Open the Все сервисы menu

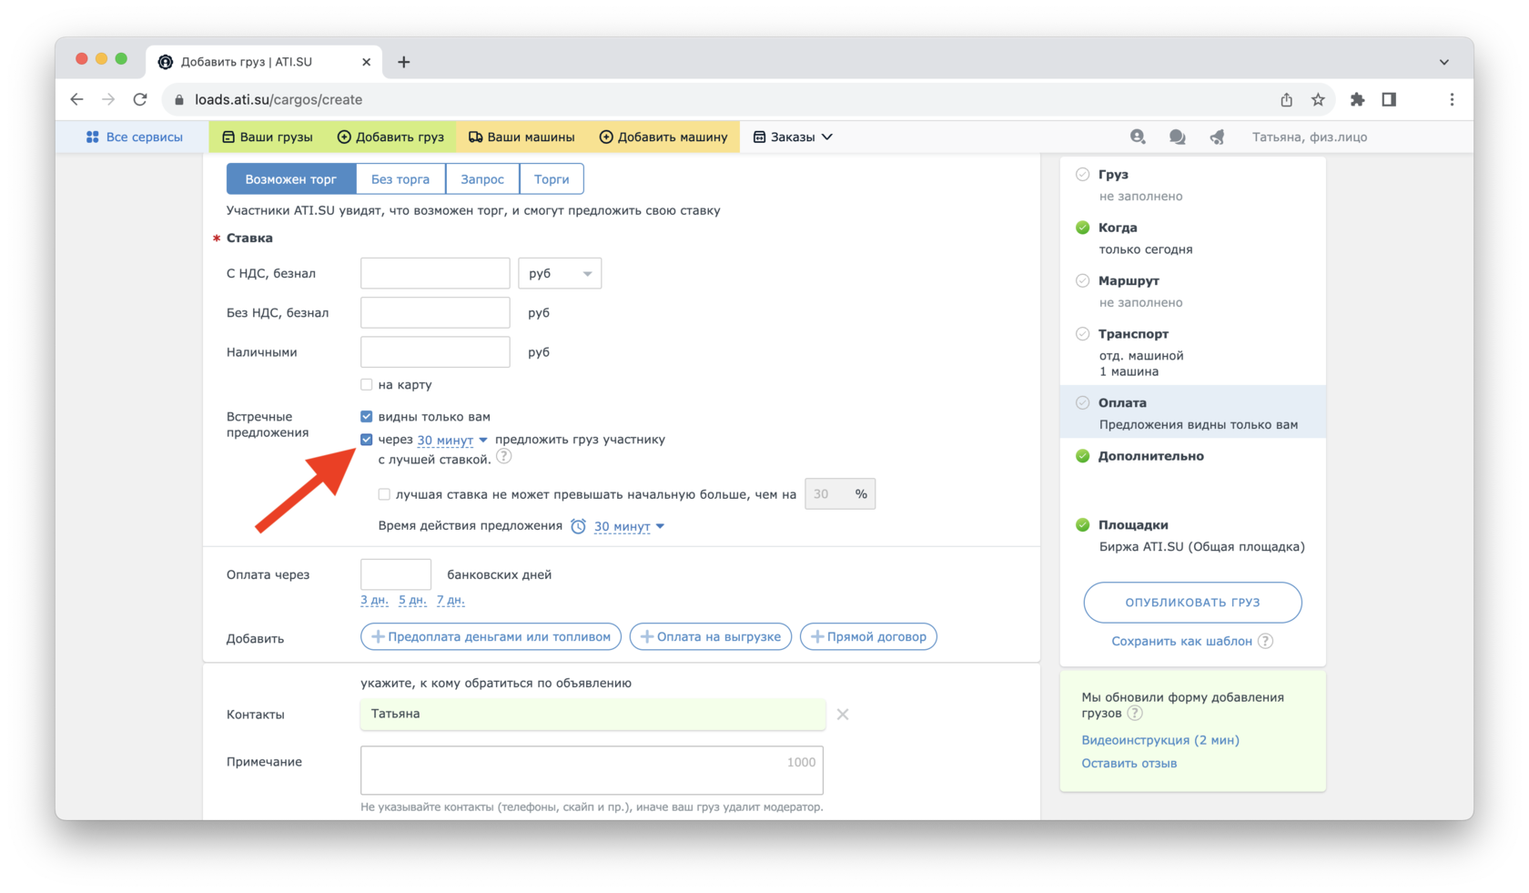pos(134,137)
